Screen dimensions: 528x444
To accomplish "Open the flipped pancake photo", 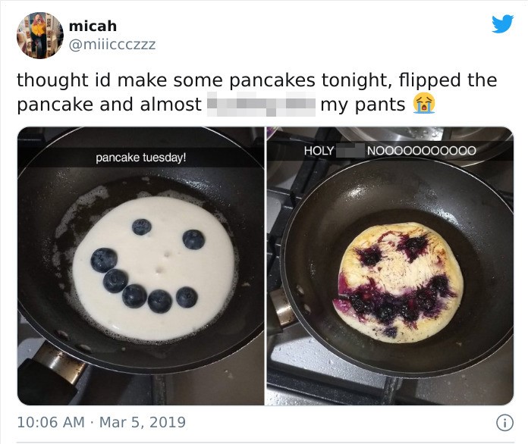I will click(x=390, y=266).
